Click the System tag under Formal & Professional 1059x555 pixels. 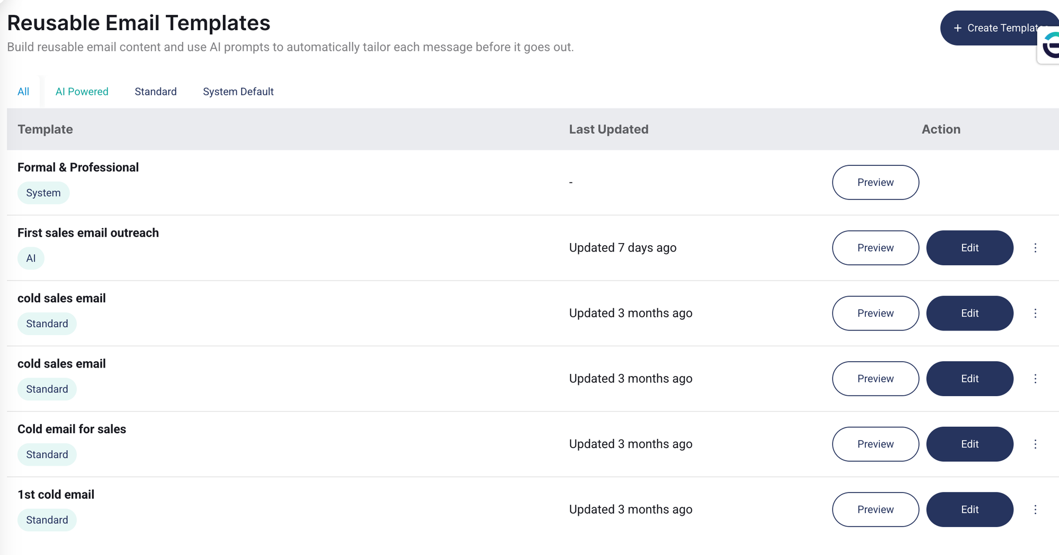(43, 193)
